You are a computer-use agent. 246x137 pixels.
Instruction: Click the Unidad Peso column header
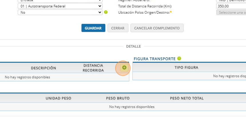pyautogui.click(x=58, y=98)
